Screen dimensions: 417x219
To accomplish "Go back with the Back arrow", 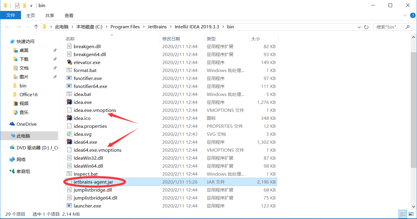I will (8, 27).
